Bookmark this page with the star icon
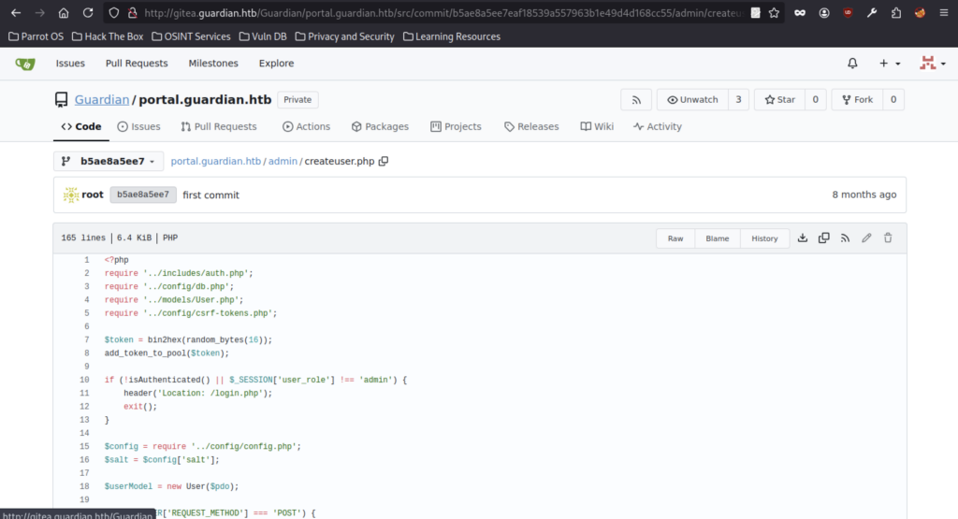 (x=774, y=13)
